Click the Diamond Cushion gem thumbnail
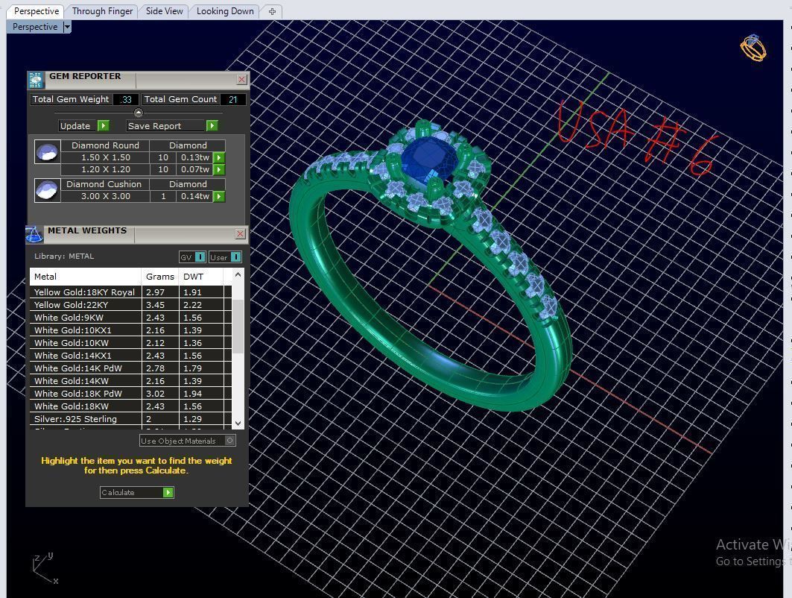The width and height of the screenshot is (792, 598). (48, 191)
